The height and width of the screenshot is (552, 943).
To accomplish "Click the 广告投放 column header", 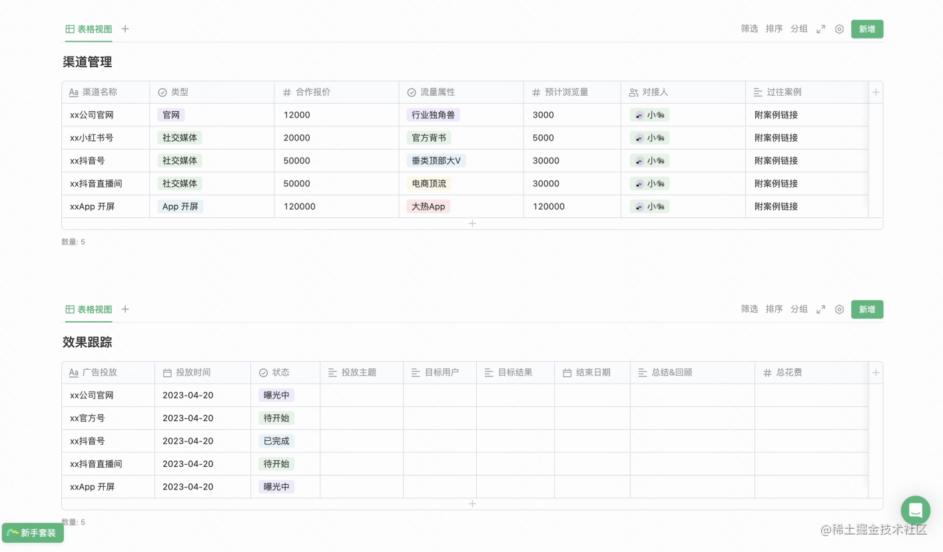I will click(x=108, y=372).
